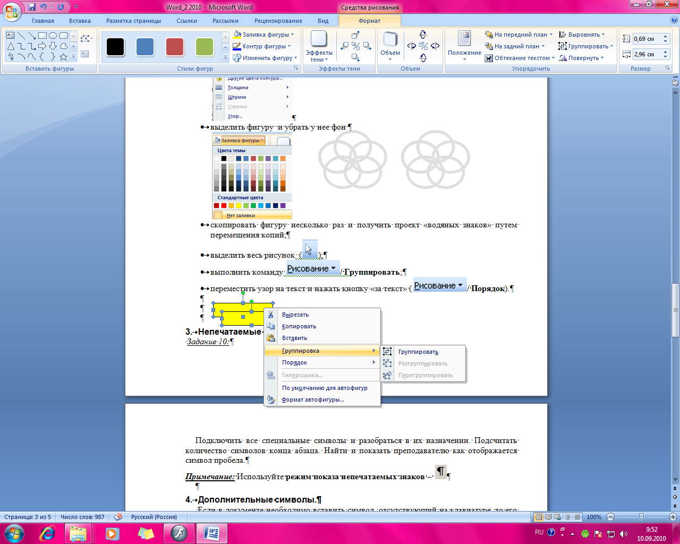The image size is (680, 544).
Task: Apply the red shape style swatch
Action: 175,47
